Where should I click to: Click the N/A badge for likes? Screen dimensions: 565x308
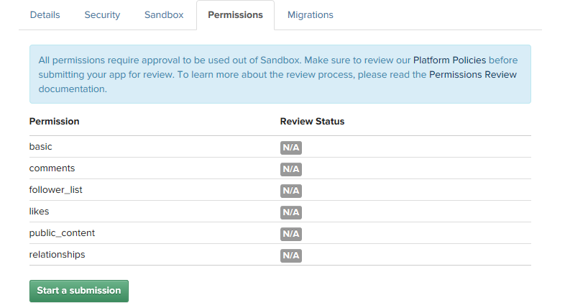291,212
